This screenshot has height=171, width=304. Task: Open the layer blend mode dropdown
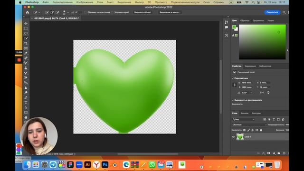(249, 125)
